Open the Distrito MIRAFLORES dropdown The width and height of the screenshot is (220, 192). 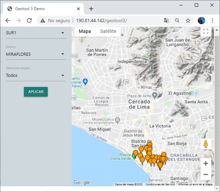point(36,54)
